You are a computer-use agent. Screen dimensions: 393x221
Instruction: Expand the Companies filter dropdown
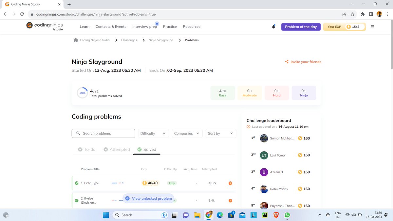pos(187,133)
